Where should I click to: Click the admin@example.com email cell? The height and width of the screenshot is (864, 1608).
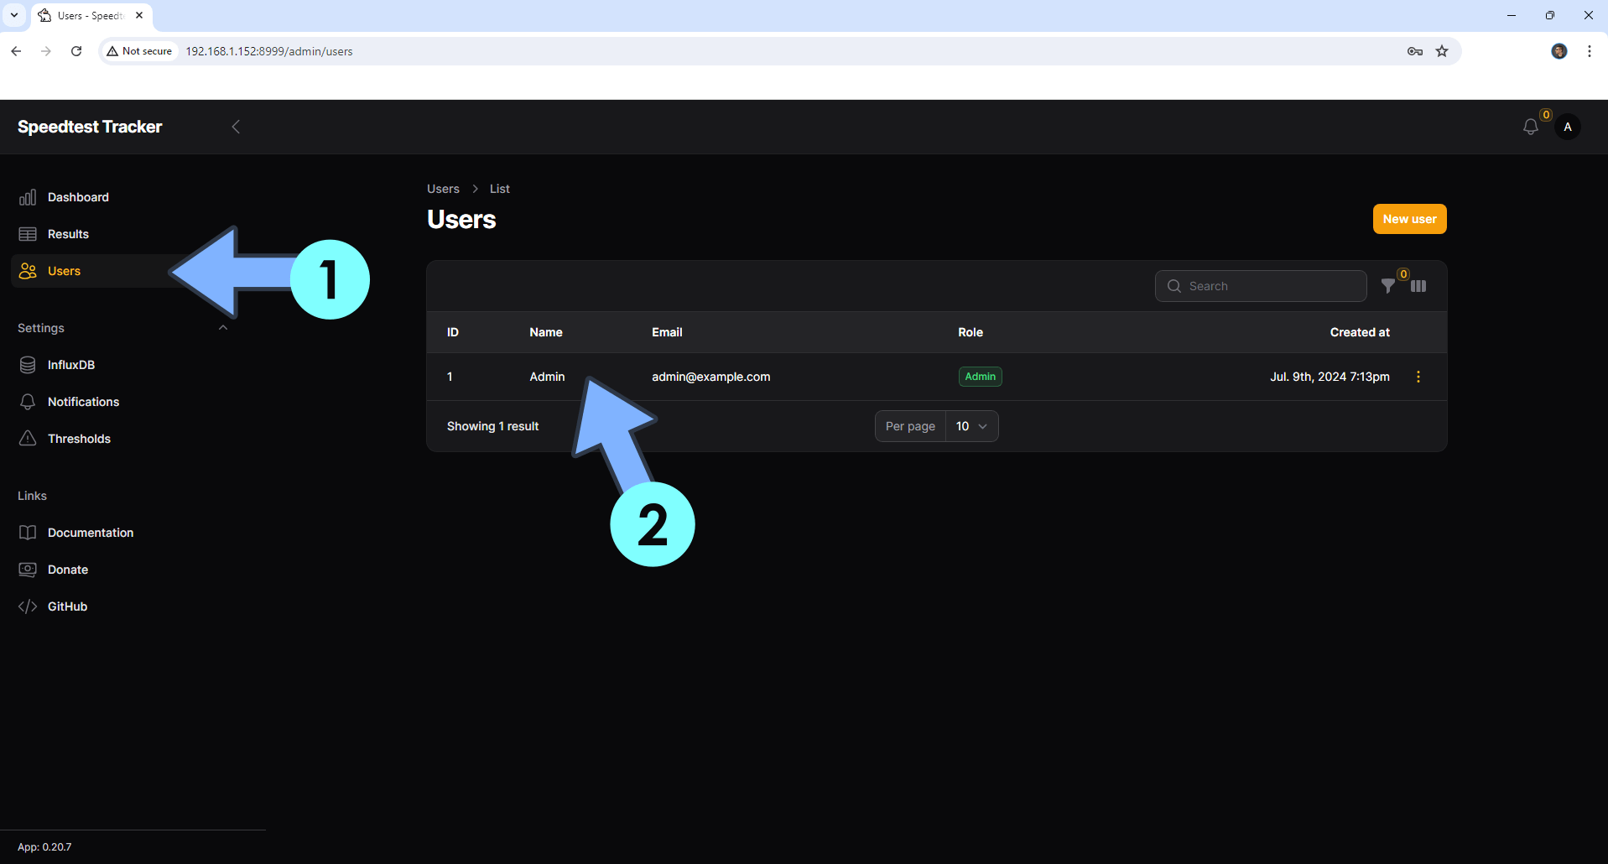[x=710, y=377]
